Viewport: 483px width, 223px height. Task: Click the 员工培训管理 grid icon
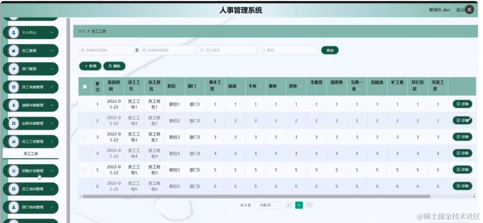pyautogui.click(x=14, y=189)
